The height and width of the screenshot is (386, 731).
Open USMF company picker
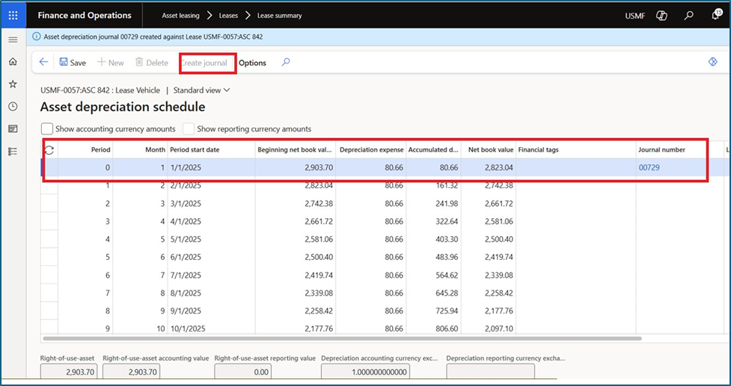coord(634,16)
